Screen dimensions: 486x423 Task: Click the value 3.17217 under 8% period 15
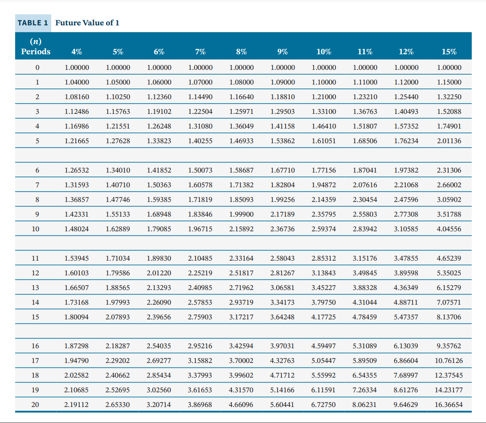[241, 317]
